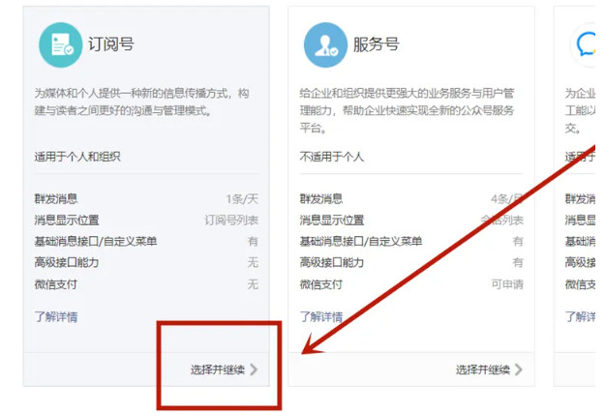The width and height of the screenshot is (606, 413).
Task: Click 群发消息 in 服务号 card
Action: pos(321,199)
